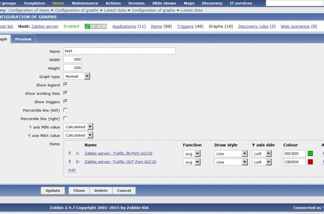Grab the reorder handle for item 1

(70, 153)
